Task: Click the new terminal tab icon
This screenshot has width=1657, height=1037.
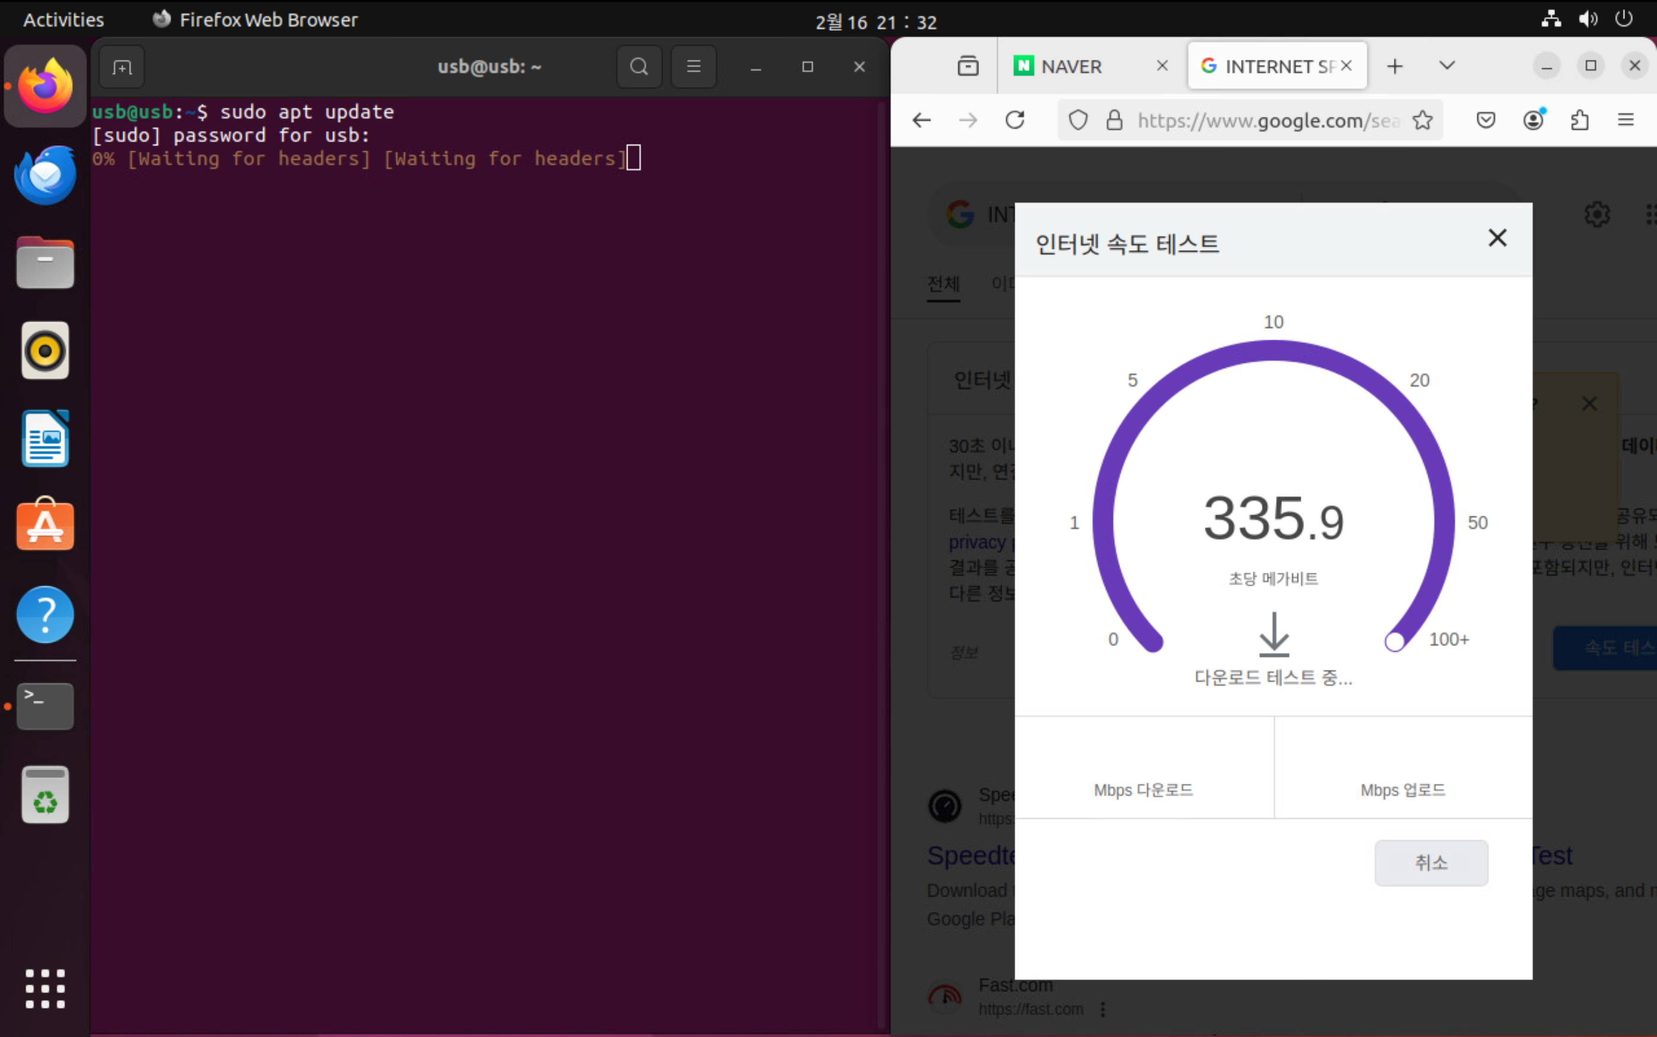Action: tap(122, 67)
